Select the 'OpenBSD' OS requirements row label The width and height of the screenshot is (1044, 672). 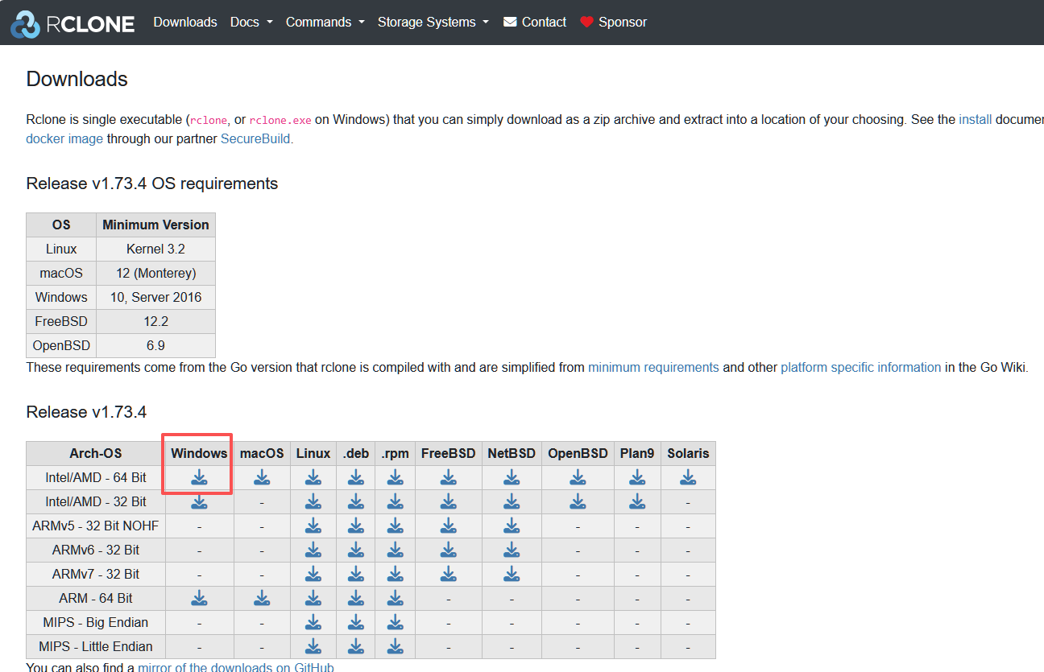tap(61, 346)
